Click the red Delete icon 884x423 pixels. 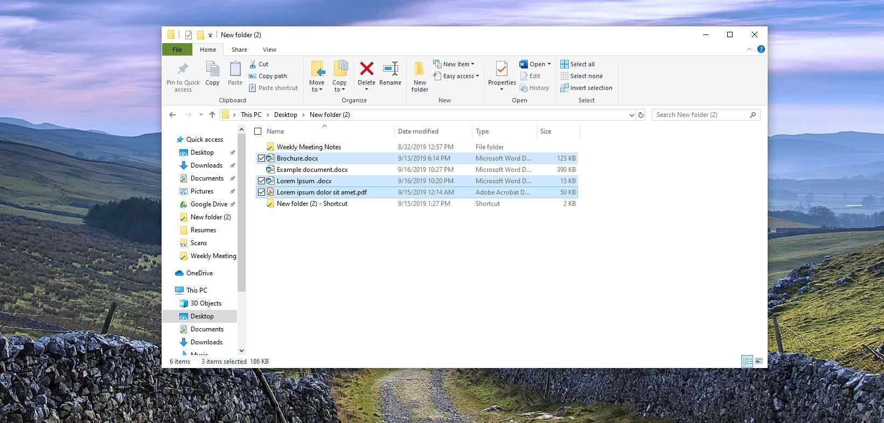pyautogui.click(x=367, y=68)
